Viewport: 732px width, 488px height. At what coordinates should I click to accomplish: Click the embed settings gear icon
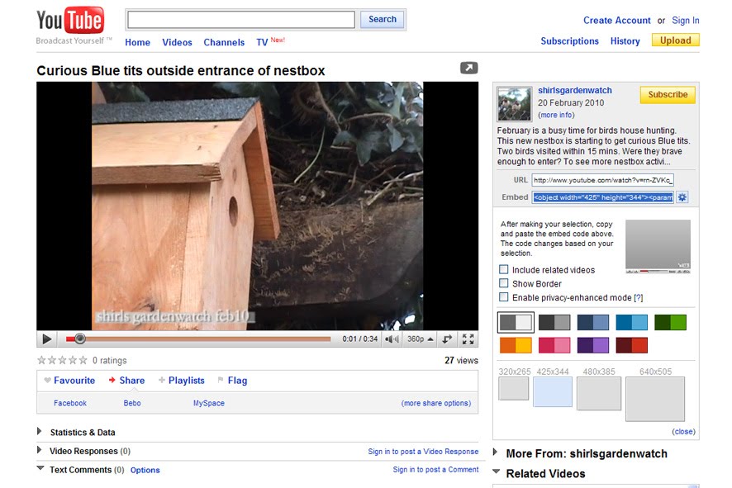(x=682, y=197)
